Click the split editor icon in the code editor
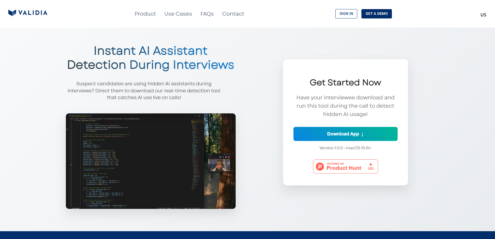 (x=199, y=116)
